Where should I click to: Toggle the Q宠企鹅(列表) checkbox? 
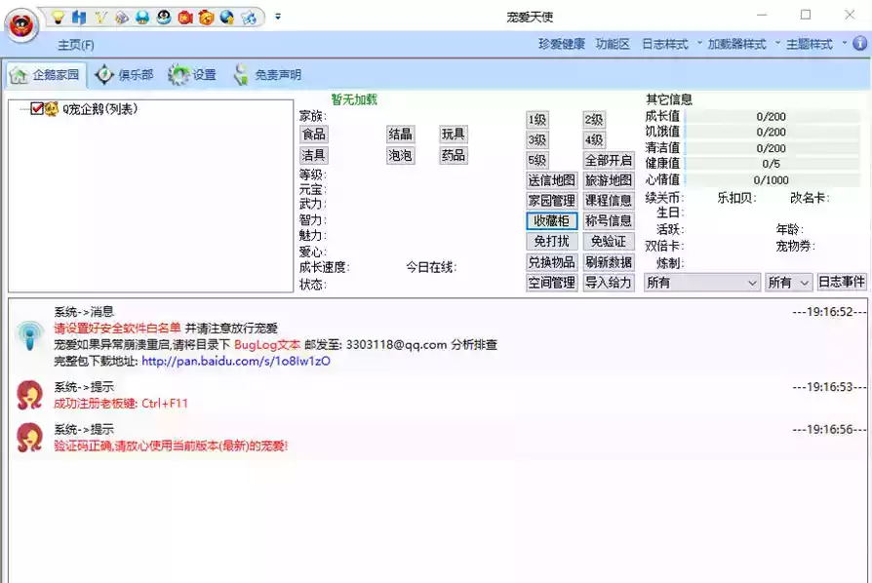[37, 109]
